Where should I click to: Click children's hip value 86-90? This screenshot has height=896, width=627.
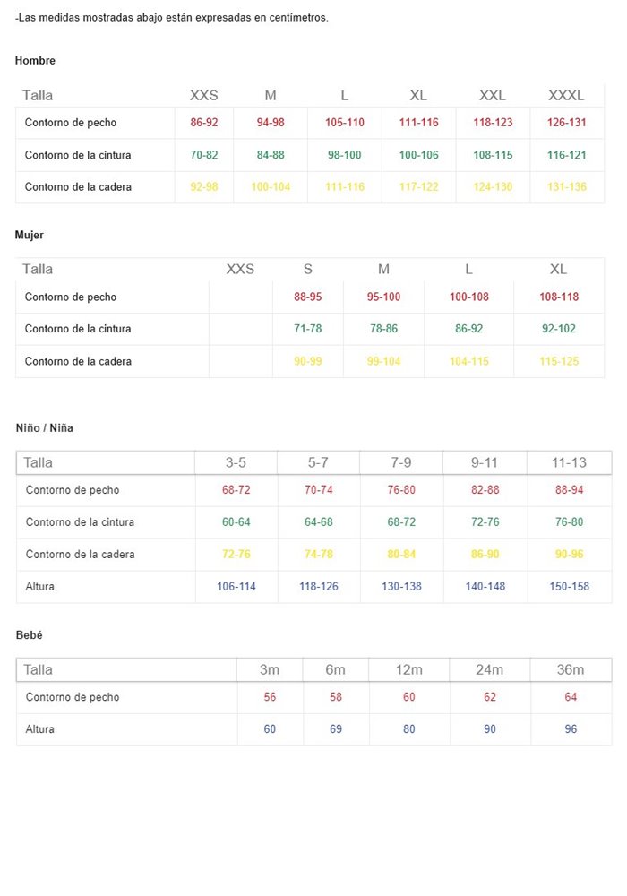(485, 555)
